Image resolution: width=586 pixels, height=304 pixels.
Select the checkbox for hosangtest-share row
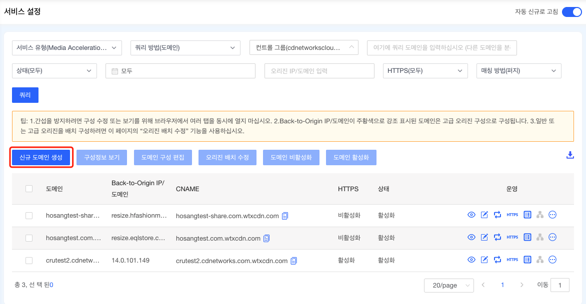(x=29, y=216)
